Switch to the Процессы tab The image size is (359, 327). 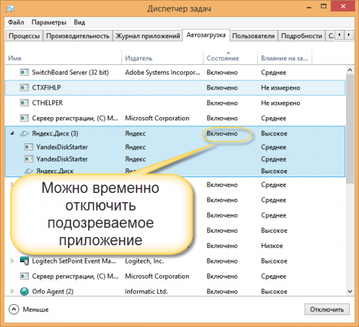[24, 36]
